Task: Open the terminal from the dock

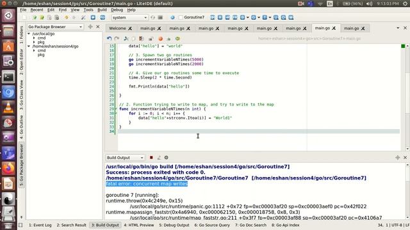Action: [x=8, y=77]
